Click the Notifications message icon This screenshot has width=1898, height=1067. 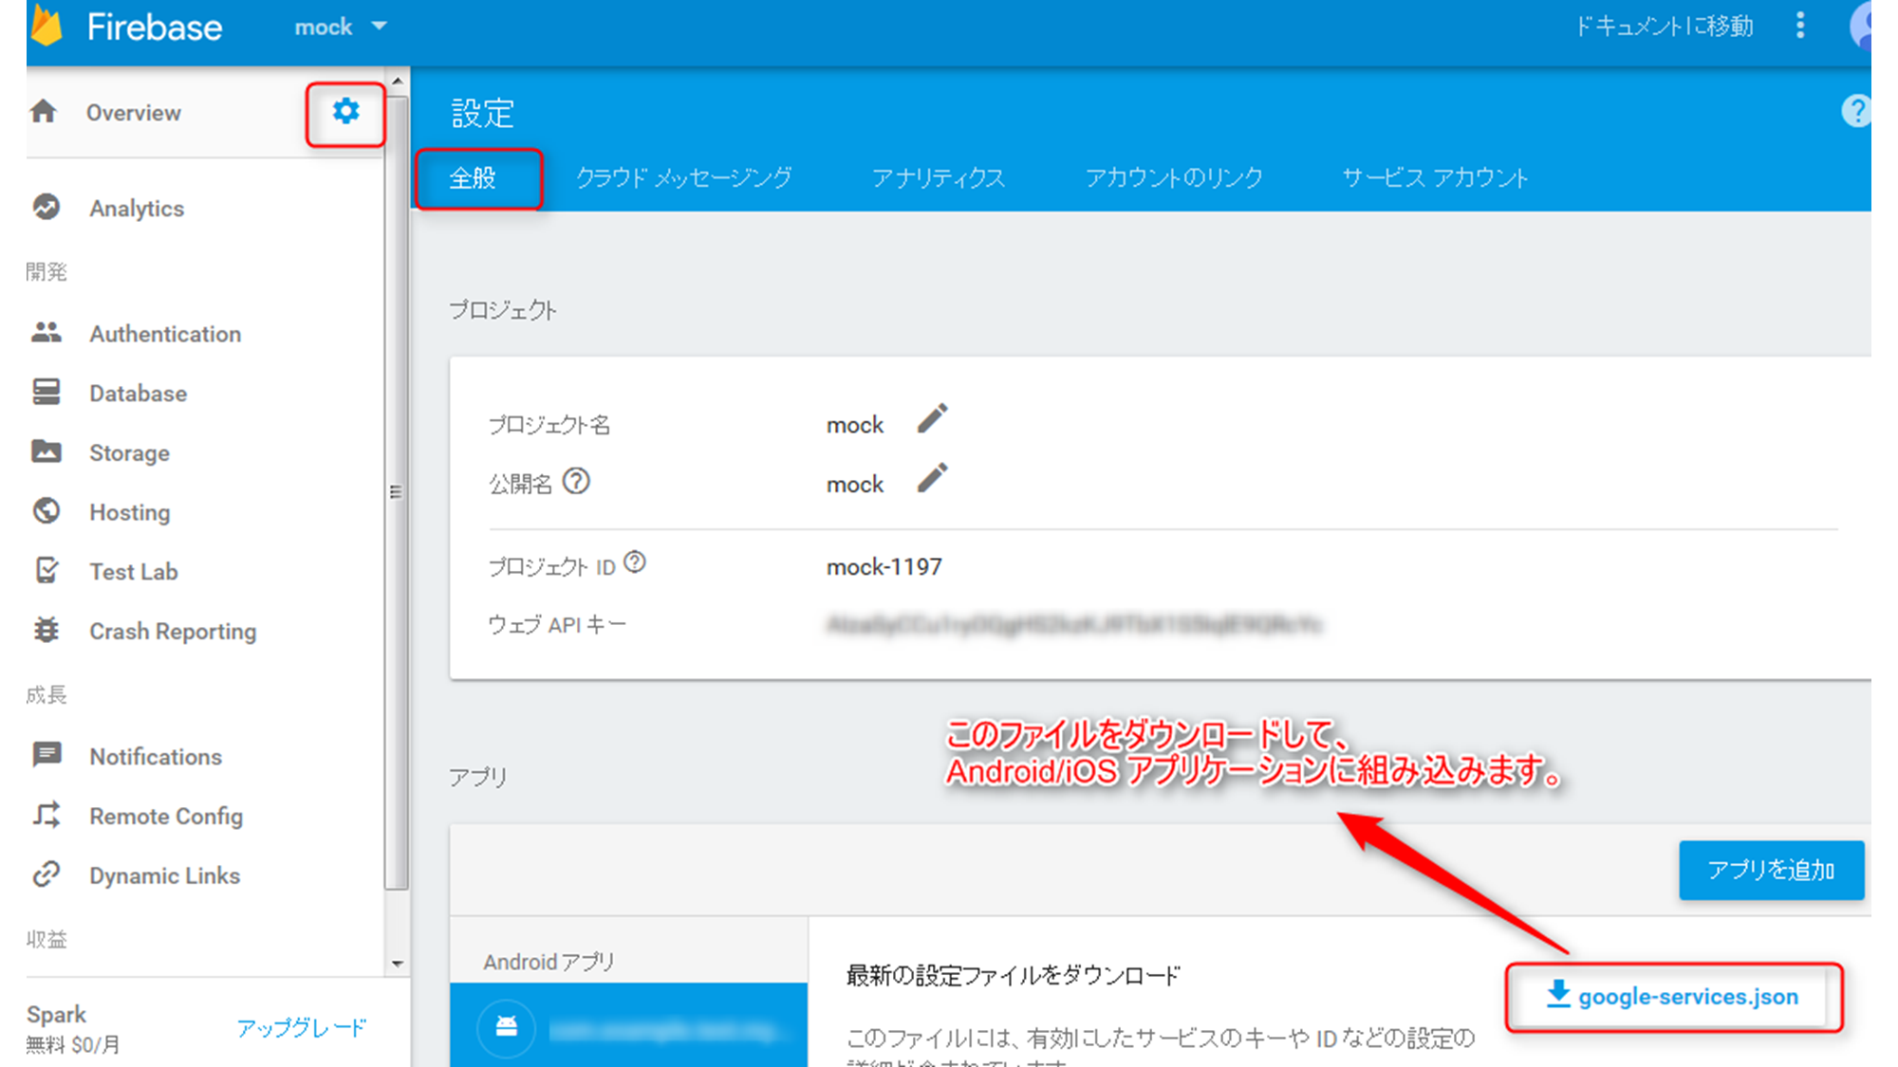(x=46, y=755)
